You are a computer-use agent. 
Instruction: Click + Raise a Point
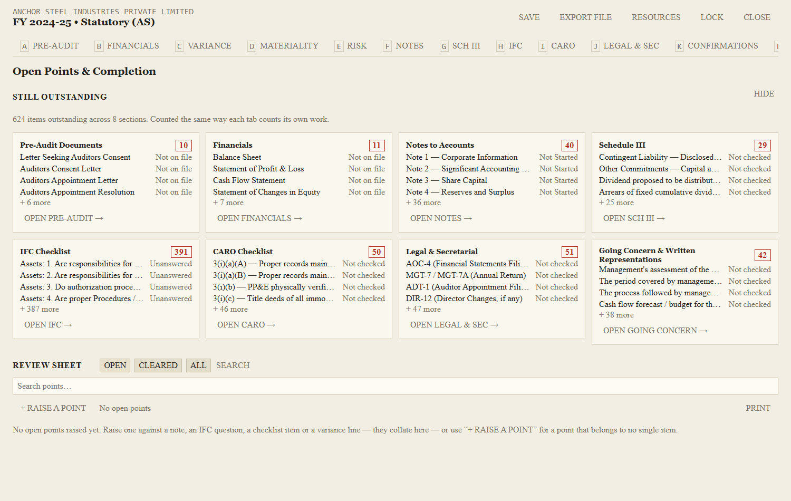coord(53,408)
